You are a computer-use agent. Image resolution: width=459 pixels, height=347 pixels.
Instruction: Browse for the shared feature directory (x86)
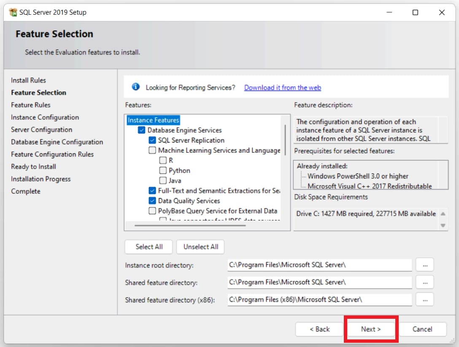tap(424, 299)
